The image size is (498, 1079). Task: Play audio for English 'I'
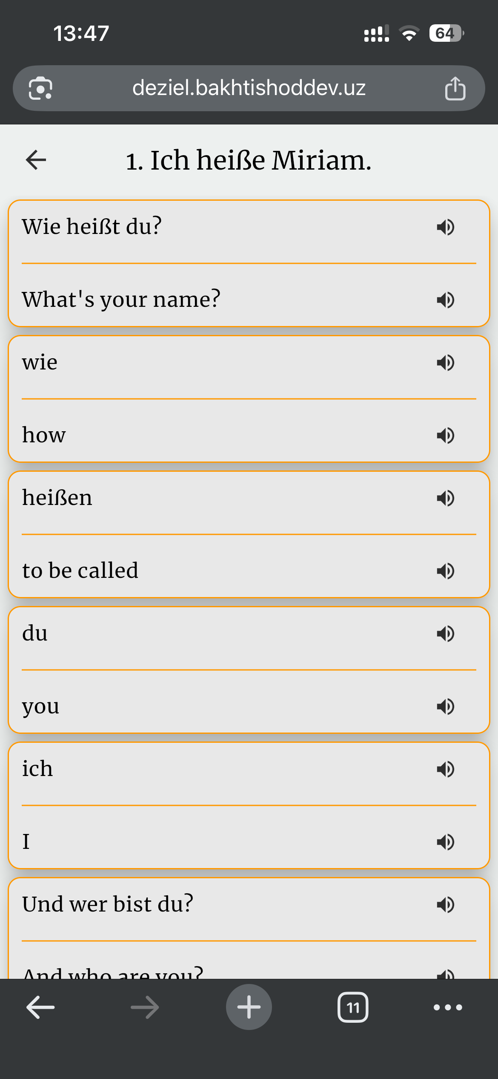pos(446,842)
